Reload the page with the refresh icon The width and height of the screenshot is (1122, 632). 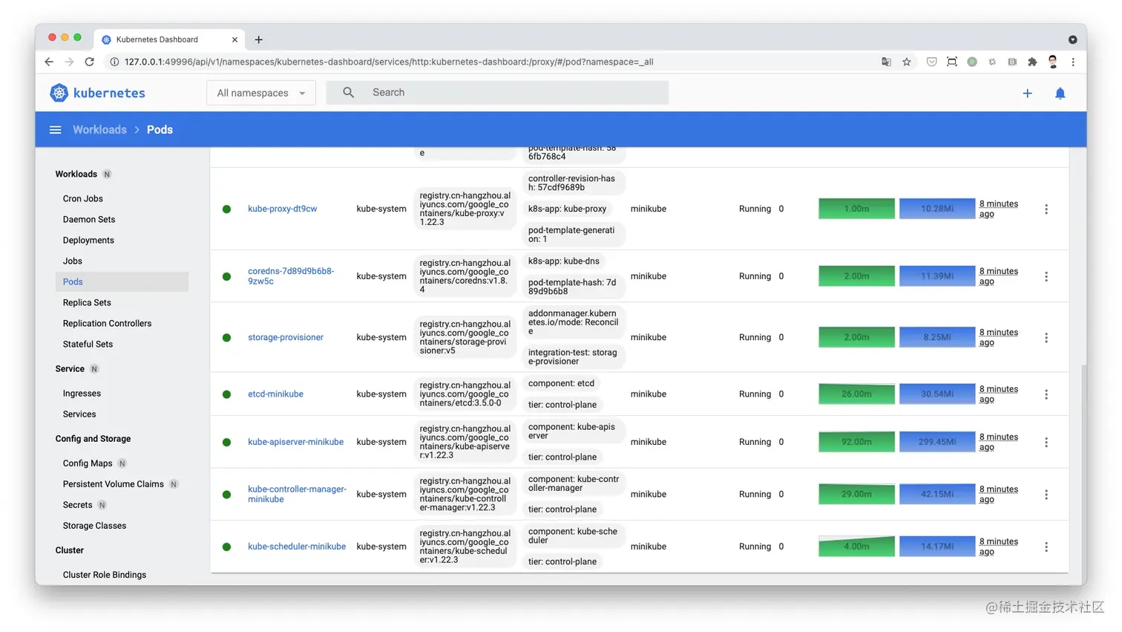(89, 62)
